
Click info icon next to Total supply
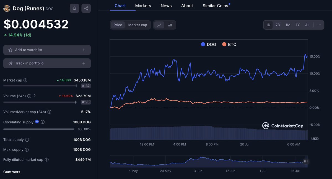(x=27, y=140)
